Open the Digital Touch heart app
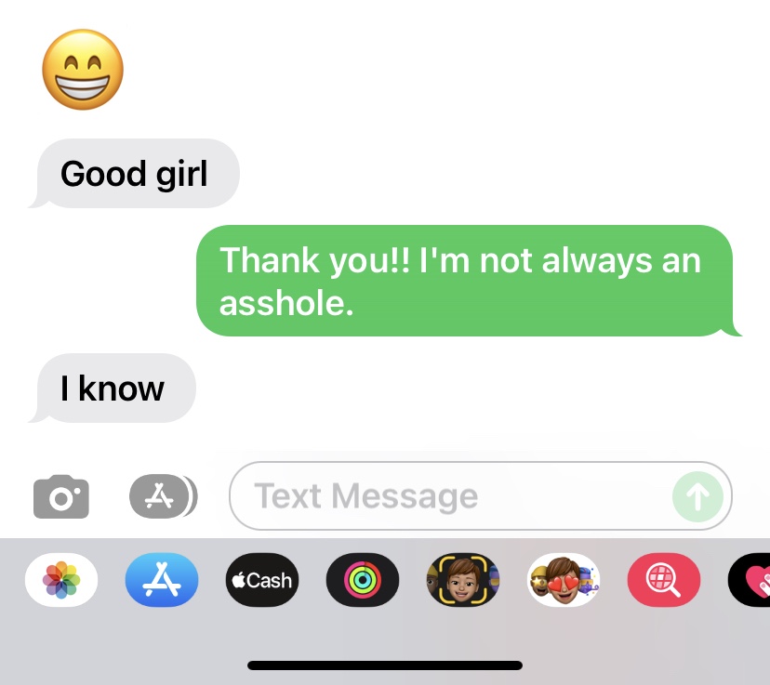Image resolution: width=770 pixels, height=685 pixels. [750, 580]
